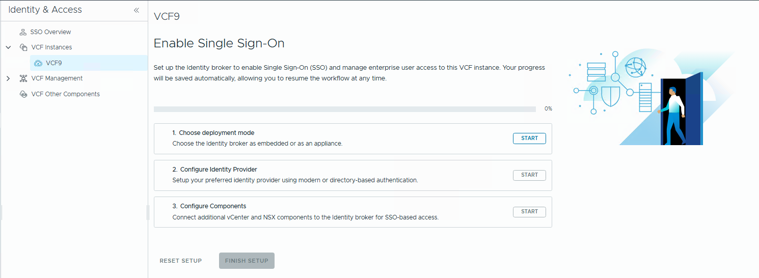The image size is (759, 278).
Task: Click the cloud icon beside VCF9
Action: tap(38, 63)
